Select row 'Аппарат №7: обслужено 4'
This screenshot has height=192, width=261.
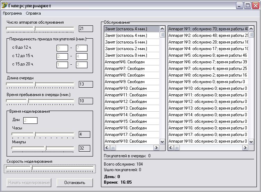coord(208,69)
